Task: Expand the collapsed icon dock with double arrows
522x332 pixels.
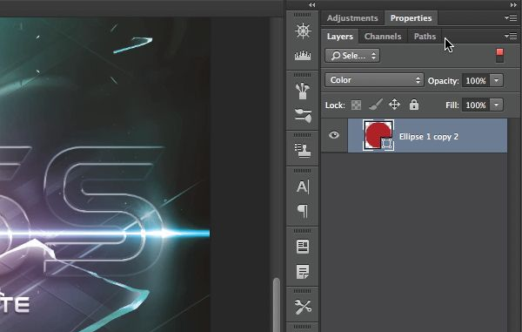Action: (x=311, y=4)
